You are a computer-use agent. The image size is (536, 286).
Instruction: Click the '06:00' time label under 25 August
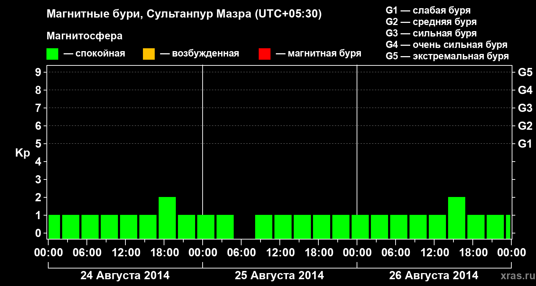[241, 252]
